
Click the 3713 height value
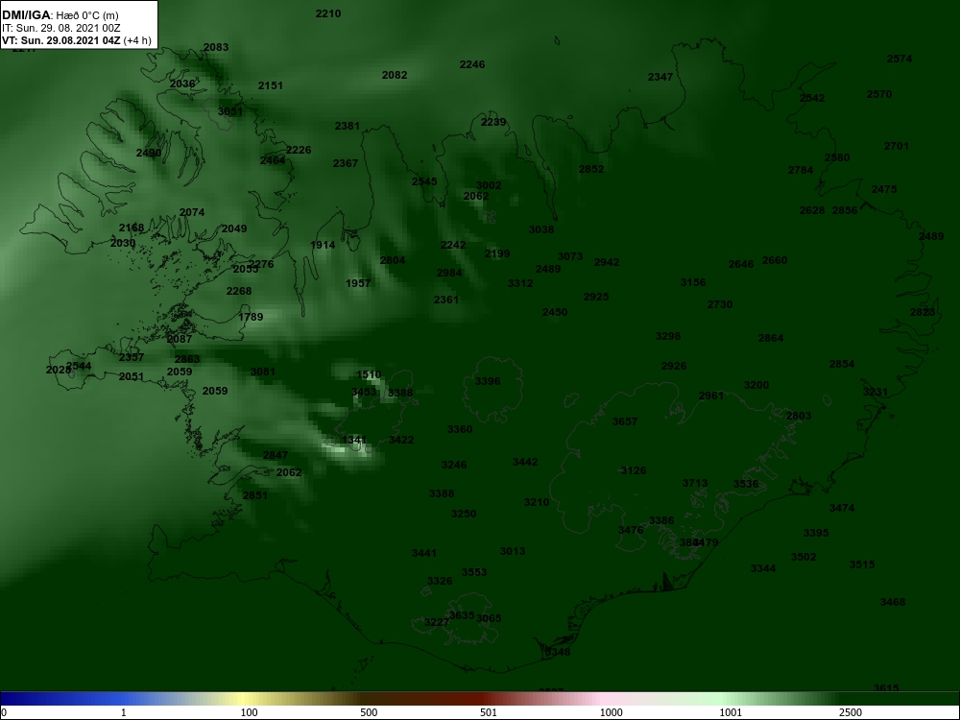(x=695, y=484)
